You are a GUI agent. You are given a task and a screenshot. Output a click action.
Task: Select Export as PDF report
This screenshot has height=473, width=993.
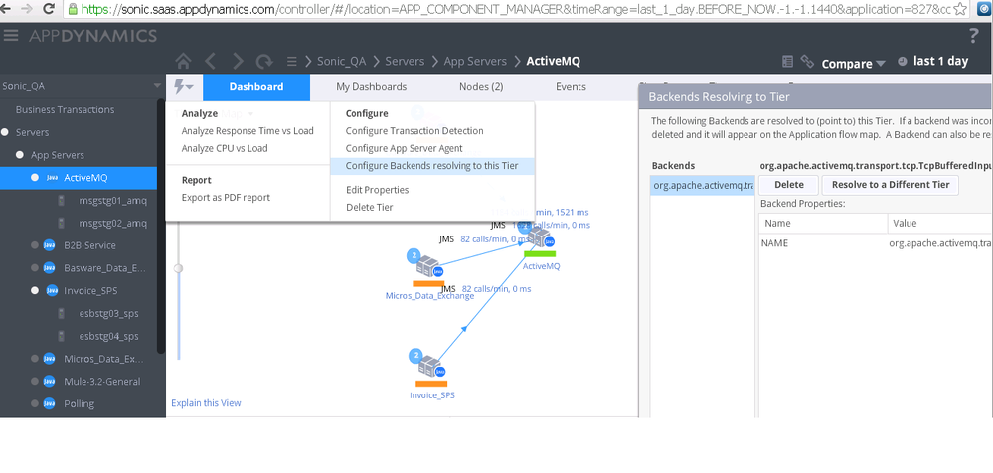[226, 198]
